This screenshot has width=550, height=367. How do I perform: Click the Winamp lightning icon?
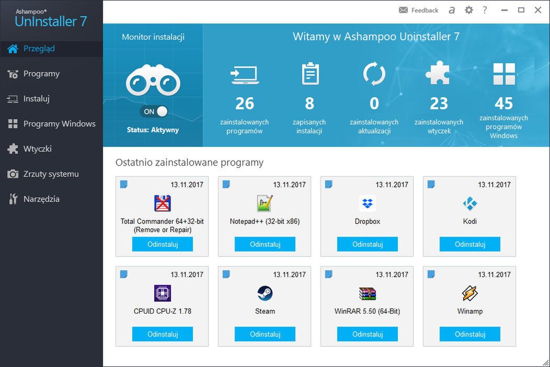(x=469, y=293)
